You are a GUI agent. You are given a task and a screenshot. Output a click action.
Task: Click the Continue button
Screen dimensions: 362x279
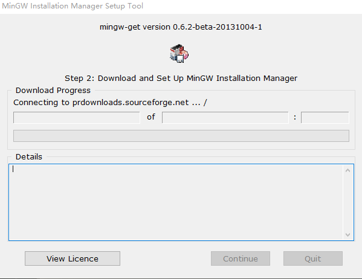(x=241, y=258)
